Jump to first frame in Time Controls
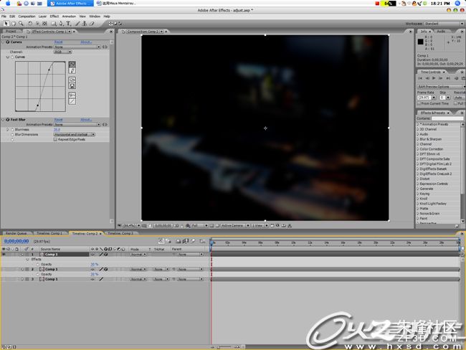Image resolution: width=466 pixels, height=350 pixels. tap(420, 78)
